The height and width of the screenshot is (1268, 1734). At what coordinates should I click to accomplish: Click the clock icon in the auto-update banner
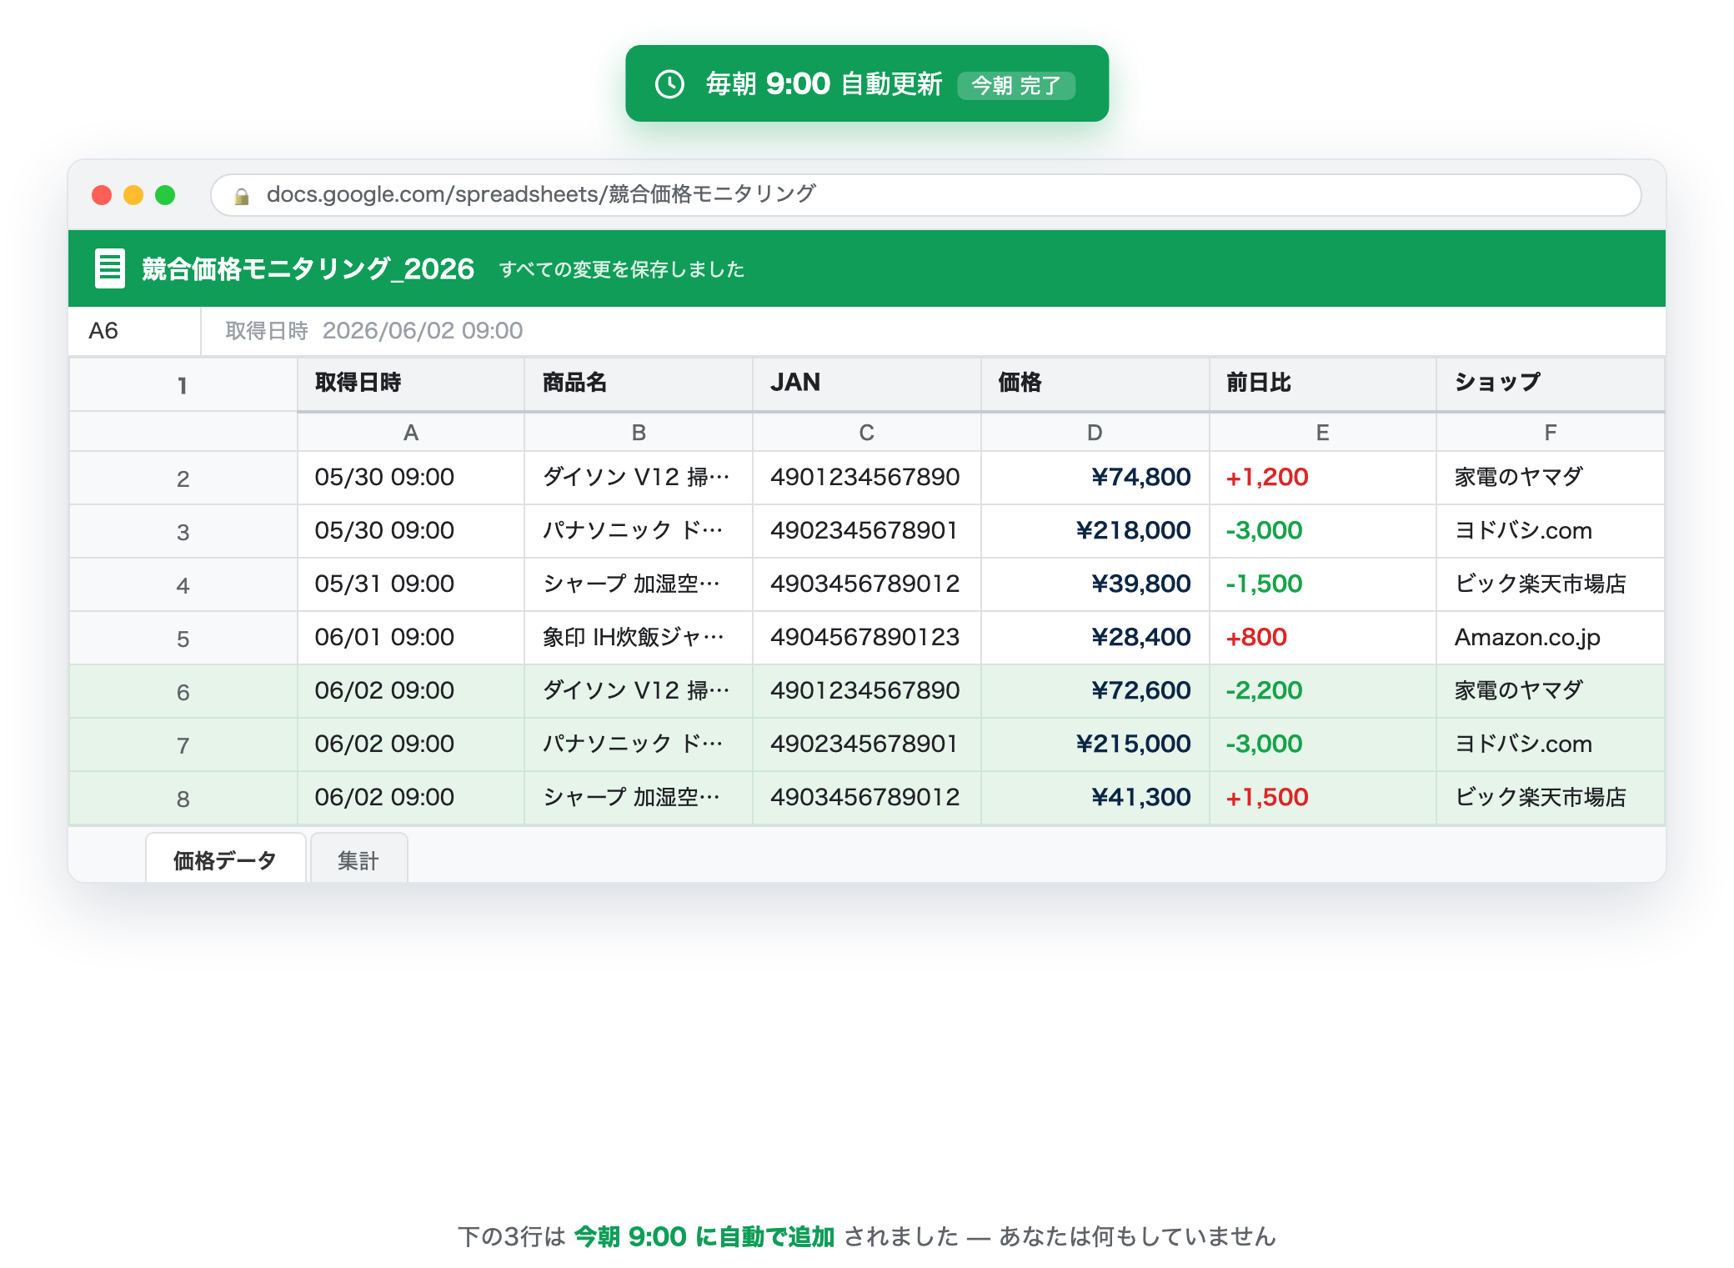pyautogui.click(x=669, y=84)
